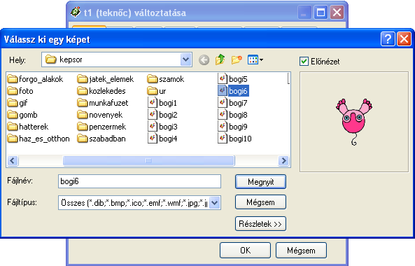The image size is (415, 266).
Task: Select the bogi8 image file
Action: 232,115
